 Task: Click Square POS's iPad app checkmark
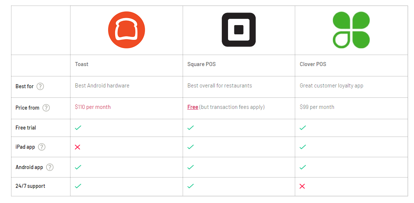(x=190, y=147)
